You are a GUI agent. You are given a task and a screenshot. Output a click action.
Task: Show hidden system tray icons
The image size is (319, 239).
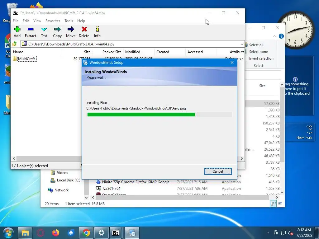click(x=268, y=233)
